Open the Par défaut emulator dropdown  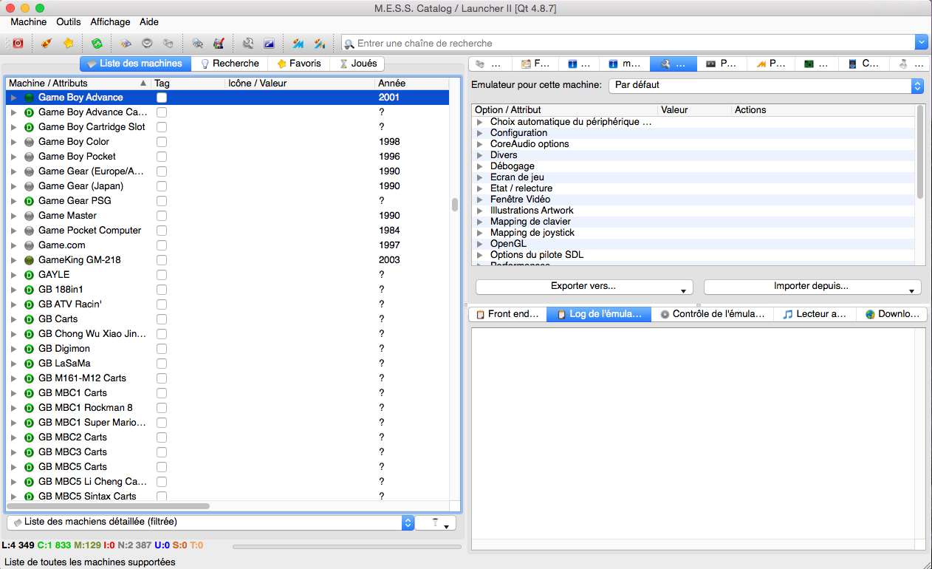[x=767, y=86]
